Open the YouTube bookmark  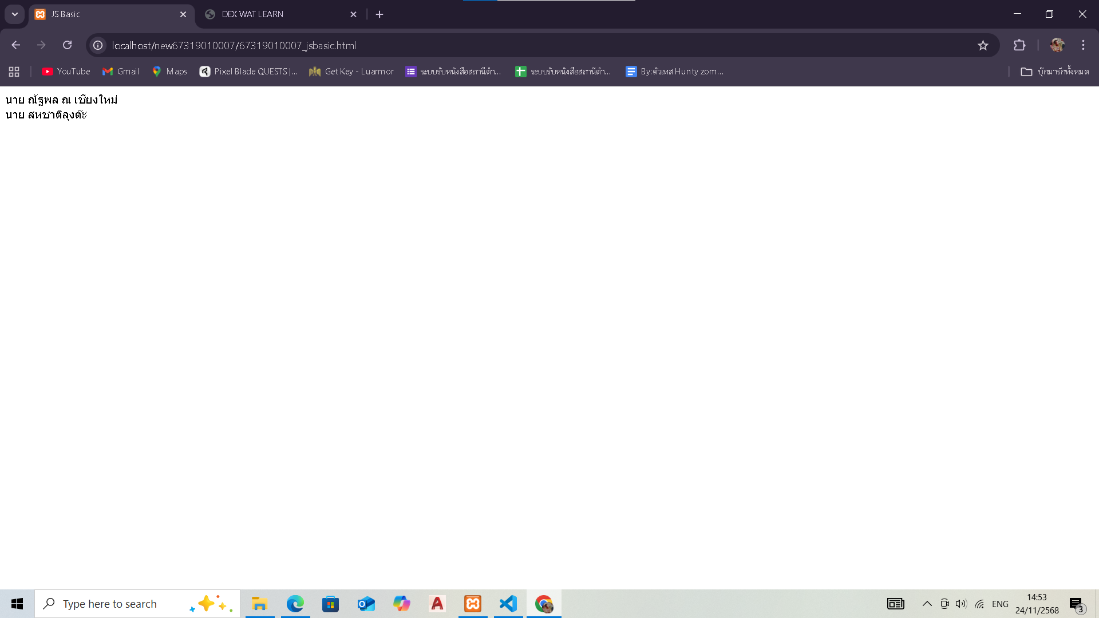(66, 72)
